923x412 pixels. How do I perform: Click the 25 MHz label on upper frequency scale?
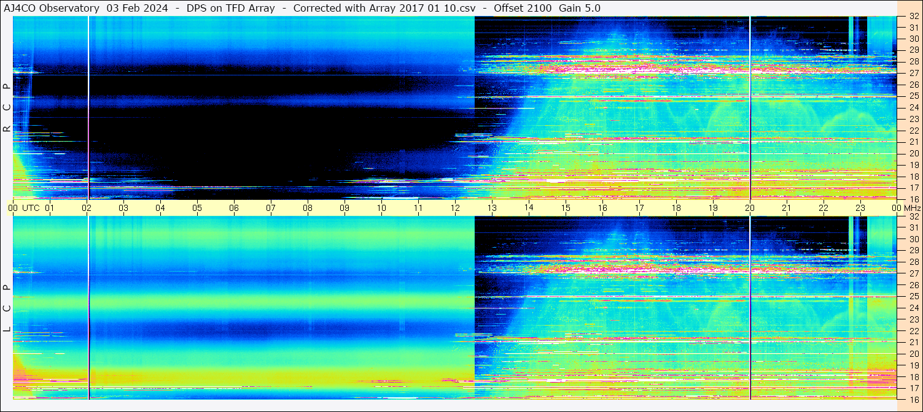pyautogui.click(x=913, y=96)
